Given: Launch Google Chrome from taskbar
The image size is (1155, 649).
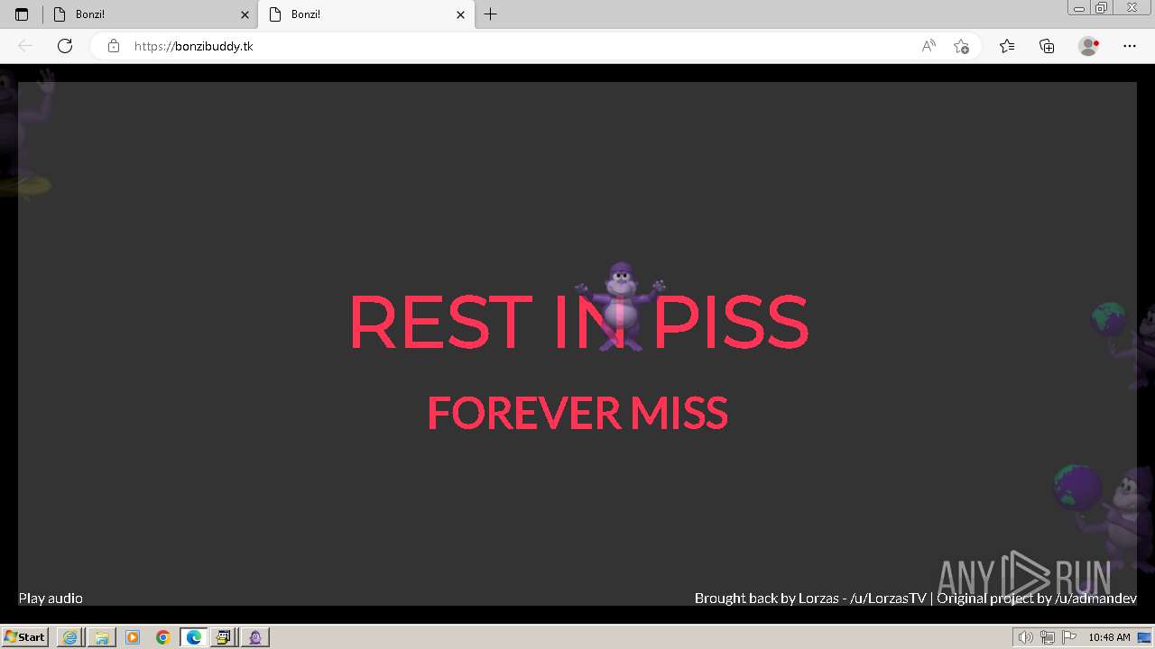Looking at the screenshot, I should 163,637.
